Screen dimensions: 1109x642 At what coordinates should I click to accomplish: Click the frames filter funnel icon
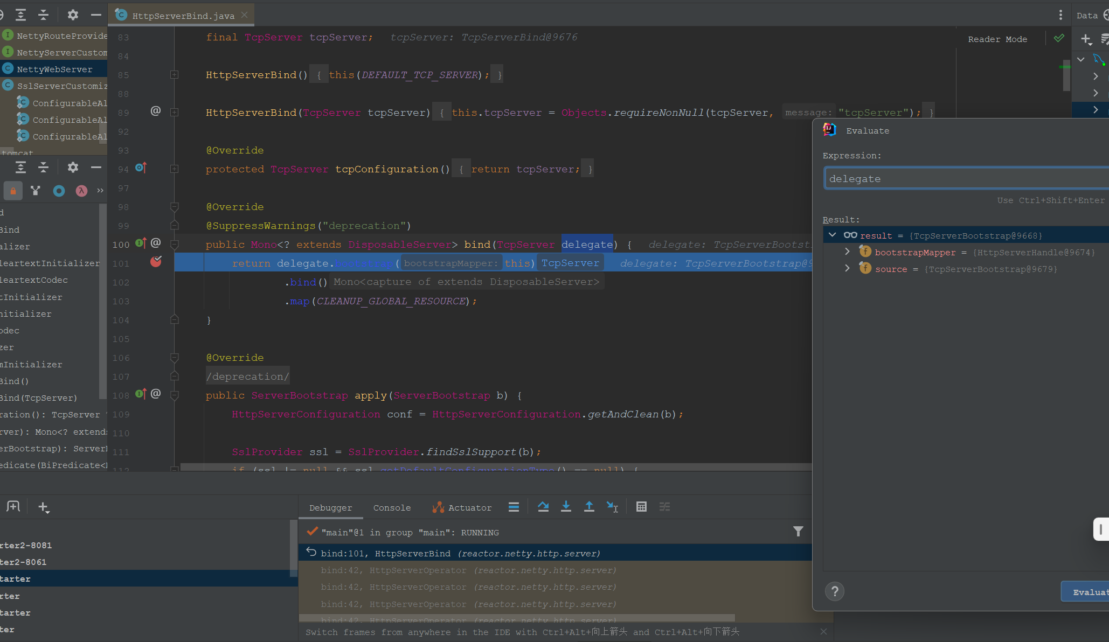[x=798, y=532]
